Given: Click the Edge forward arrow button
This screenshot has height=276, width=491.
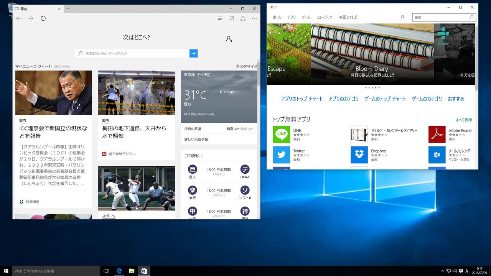Looking at the screenshot, I should (x=31, y=18).
